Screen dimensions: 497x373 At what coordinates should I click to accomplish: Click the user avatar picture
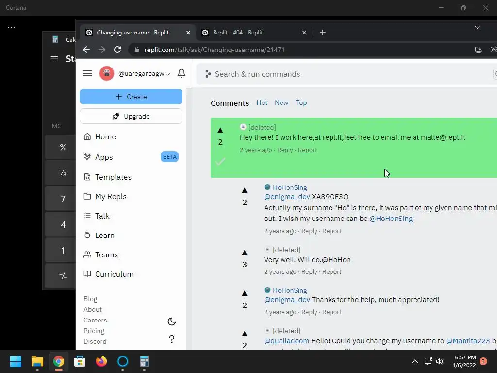pyautogui.click(x=106, y=73)
